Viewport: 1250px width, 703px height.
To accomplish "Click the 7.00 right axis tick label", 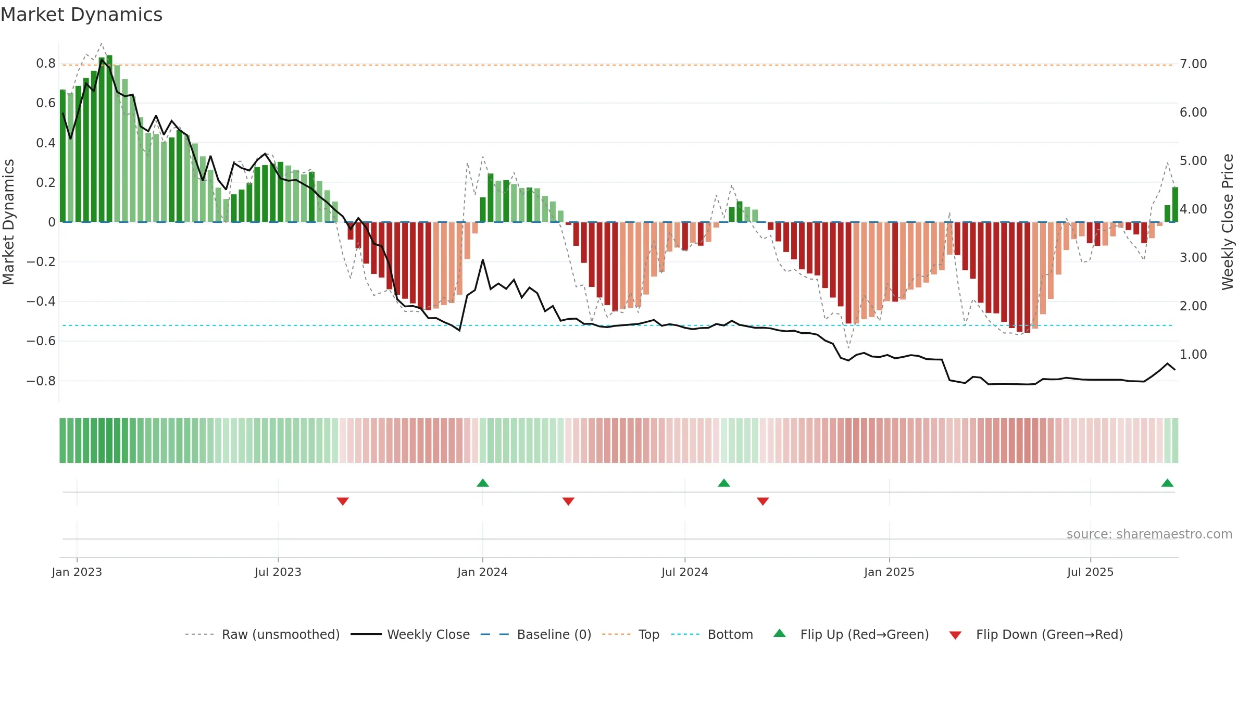I will (x=1193, y=64).
